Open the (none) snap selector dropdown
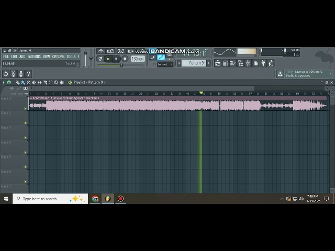Screen dimensions: 335x251 tap(165, 64)
